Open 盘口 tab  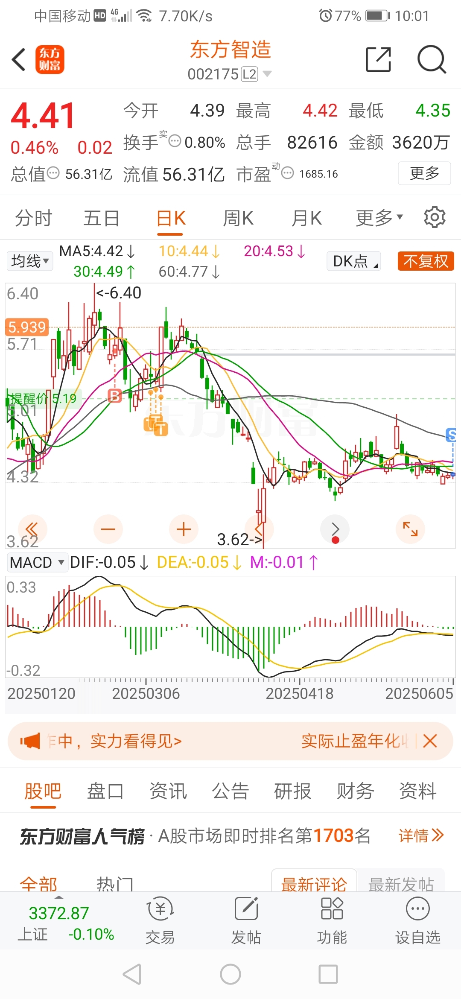pos(105,791)
